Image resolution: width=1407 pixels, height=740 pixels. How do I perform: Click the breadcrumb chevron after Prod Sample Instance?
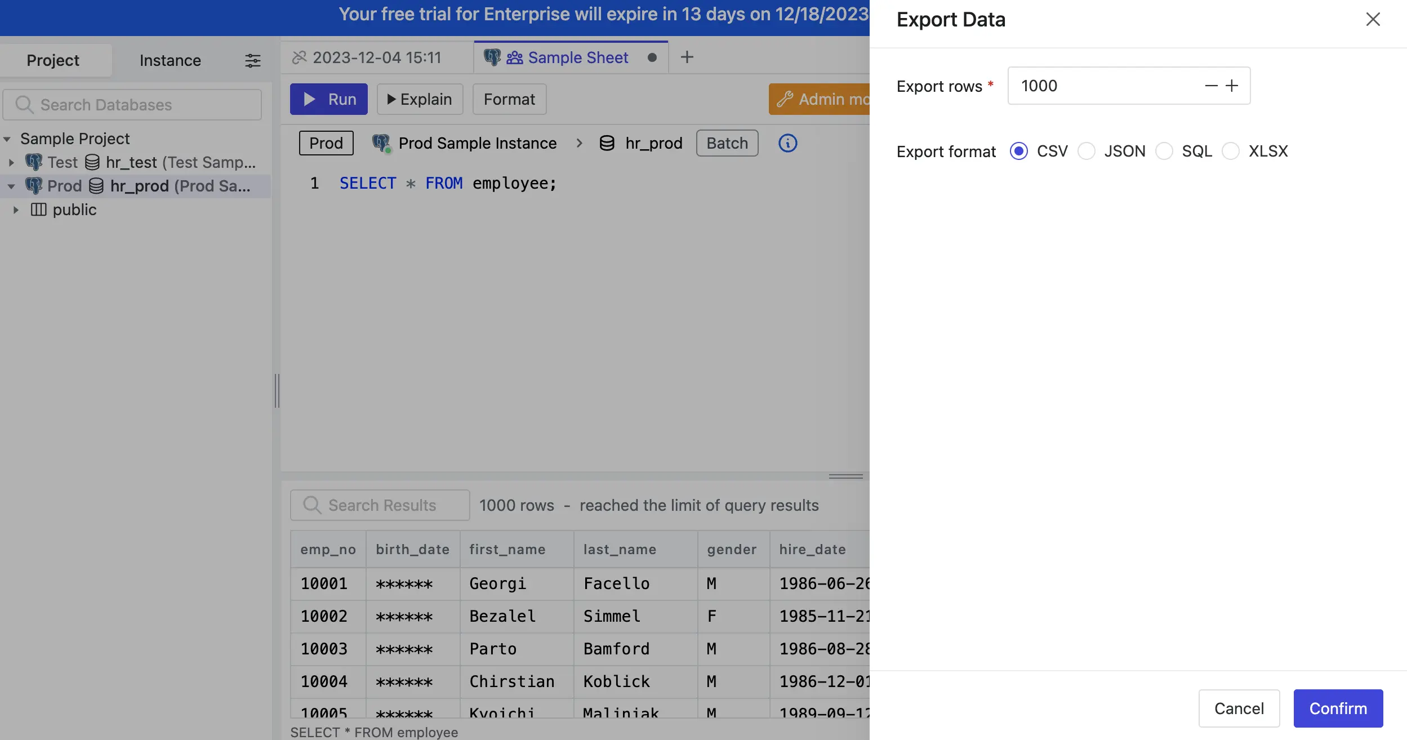[x=579, y=143]
